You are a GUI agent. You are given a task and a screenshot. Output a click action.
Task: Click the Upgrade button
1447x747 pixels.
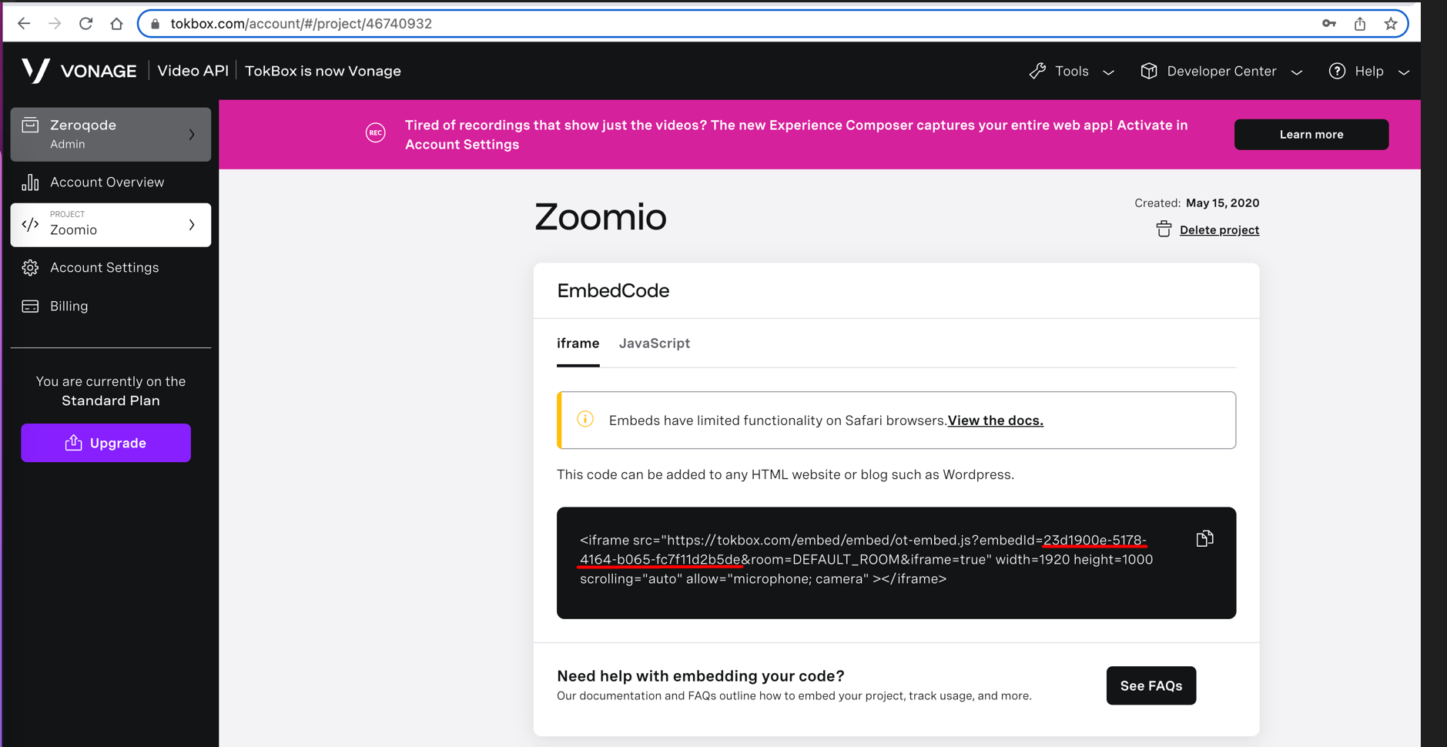[106, 443]
